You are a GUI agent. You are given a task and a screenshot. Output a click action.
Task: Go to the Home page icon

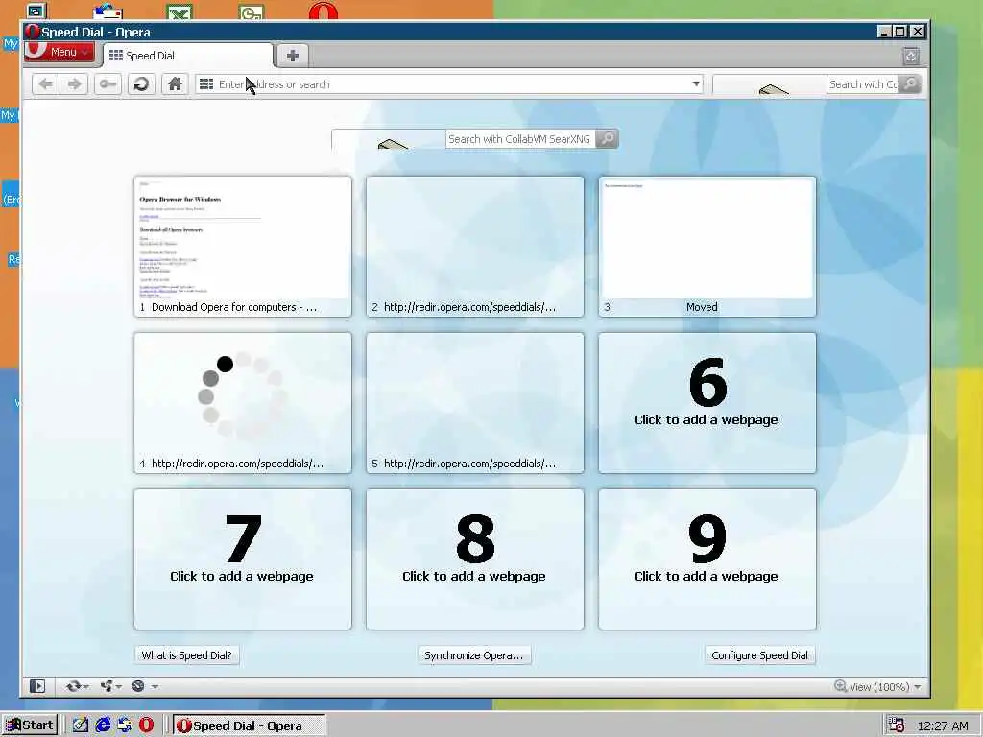click(x=175, y=84)
